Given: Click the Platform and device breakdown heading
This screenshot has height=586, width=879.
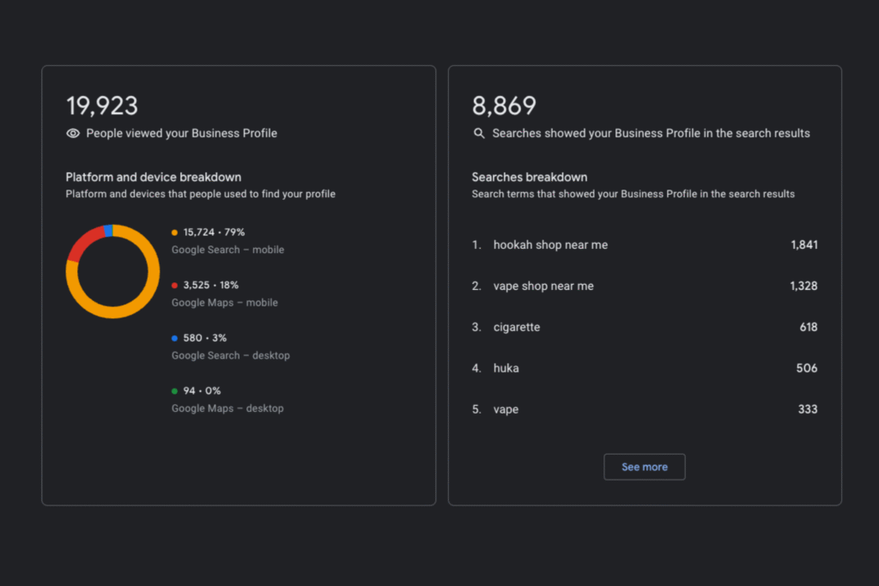Looking at the screenshot, I should point(154,178).
